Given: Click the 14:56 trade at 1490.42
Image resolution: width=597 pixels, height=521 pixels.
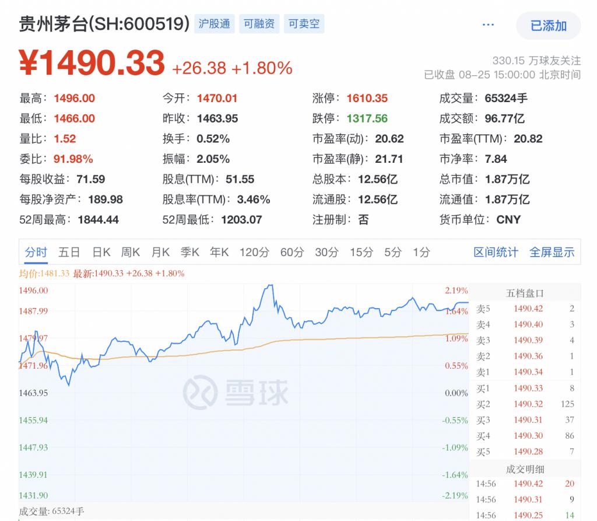Looking at the screenshot, I should point(525,484).
